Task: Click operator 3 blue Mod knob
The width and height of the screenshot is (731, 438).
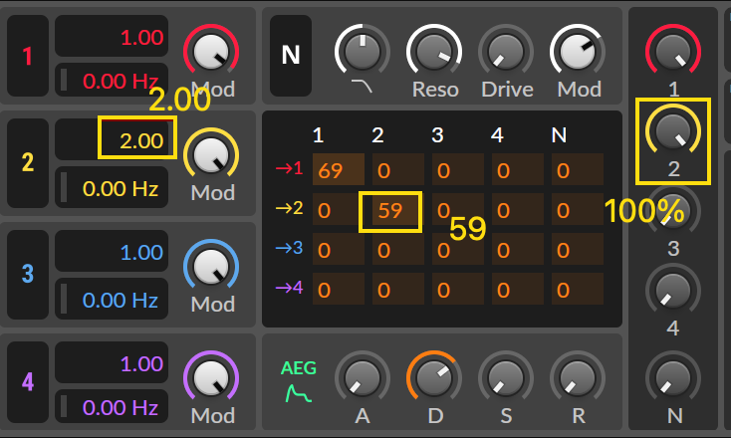Action: [x=211, y=266]
